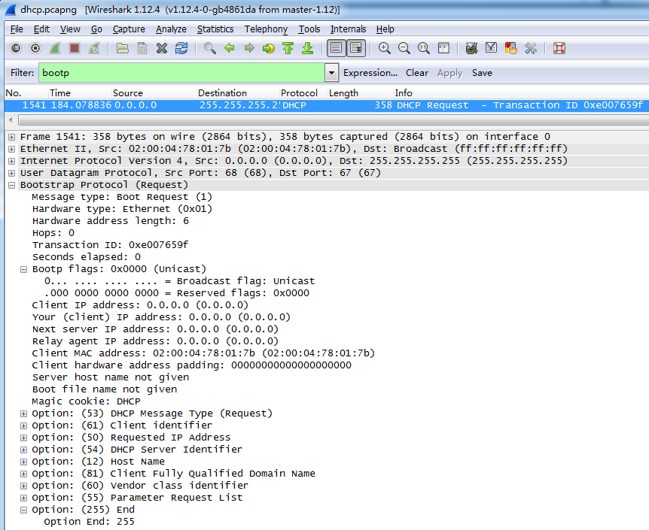Screen dimensions: 649x530
Task: Collapse Option 255 End node
Action: 23,510
